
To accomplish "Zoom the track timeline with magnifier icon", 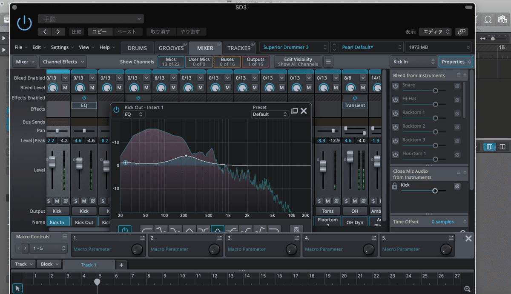I will [x=467, y=289].
